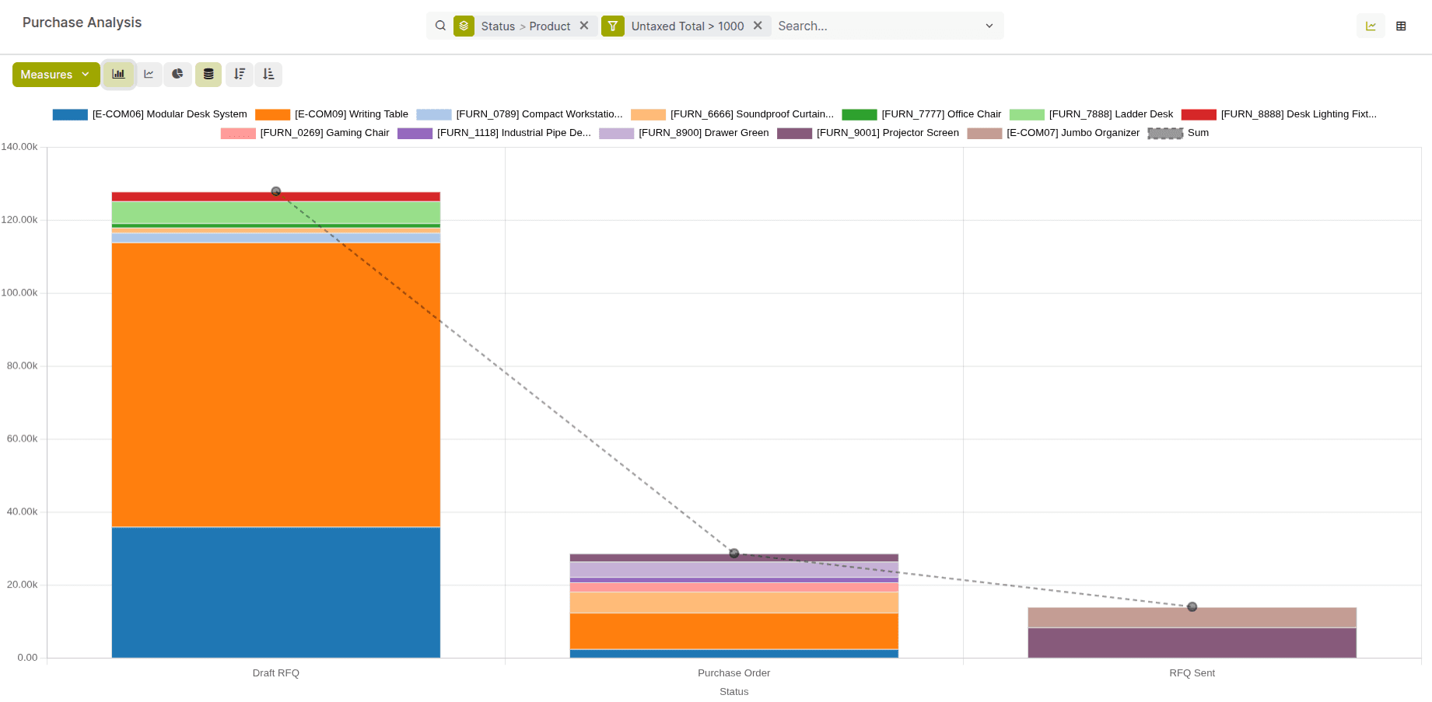Click the [FURN_8888] Desk Lighting red color swatch

[1199, 114]
